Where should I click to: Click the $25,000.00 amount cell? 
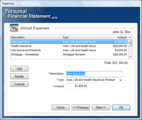(120, 46)
